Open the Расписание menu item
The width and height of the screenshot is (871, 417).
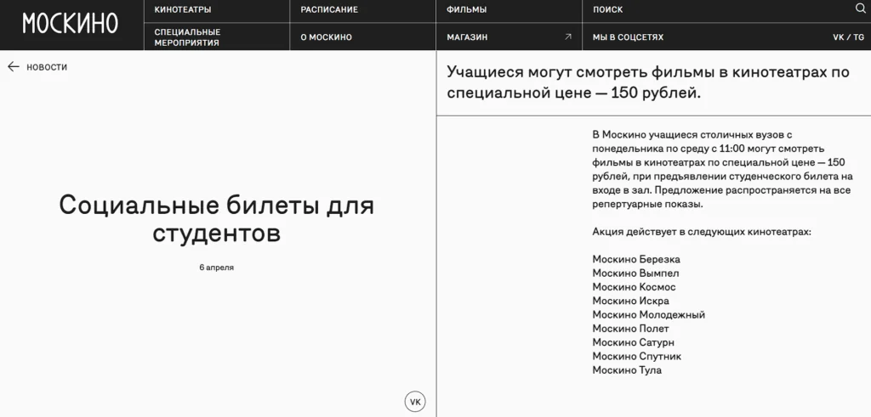point(329,9)
